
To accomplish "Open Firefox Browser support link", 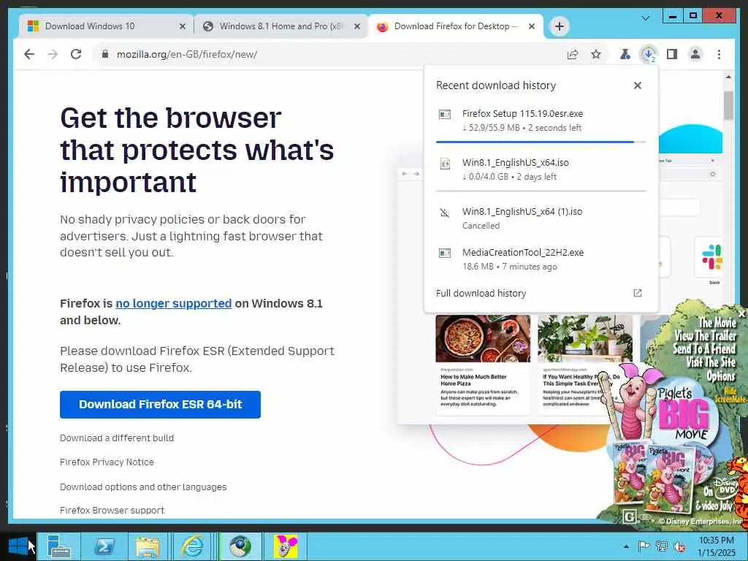I will pos(112,510).
